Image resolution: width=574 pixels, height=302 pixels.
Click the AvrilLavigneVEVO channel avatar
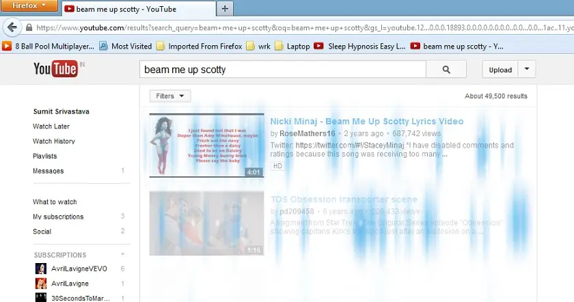40,269
